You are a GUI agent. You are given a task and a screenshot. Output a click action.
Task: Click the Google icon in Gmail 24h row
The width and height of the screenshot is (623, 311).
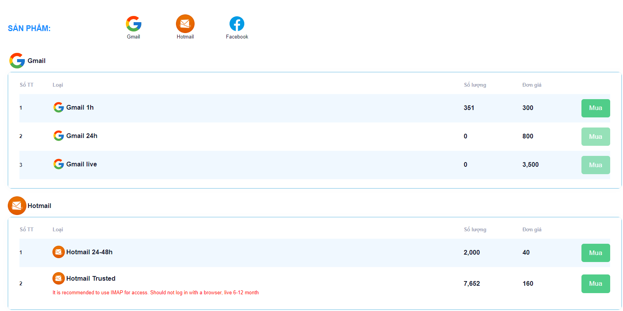pos(59,136)
